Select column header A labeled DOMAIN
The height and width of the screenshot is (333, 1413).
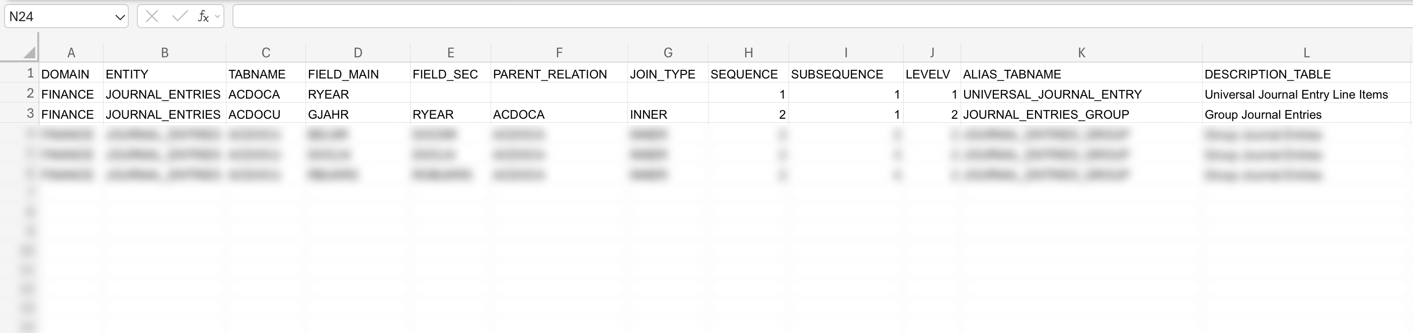coord(71,52)
